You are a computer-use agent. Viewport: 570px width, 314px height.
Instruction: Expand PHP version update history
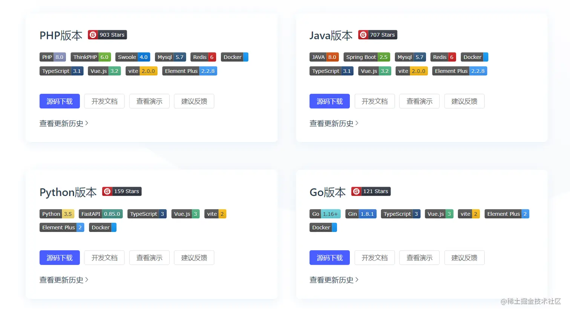(x=64, y=123)
